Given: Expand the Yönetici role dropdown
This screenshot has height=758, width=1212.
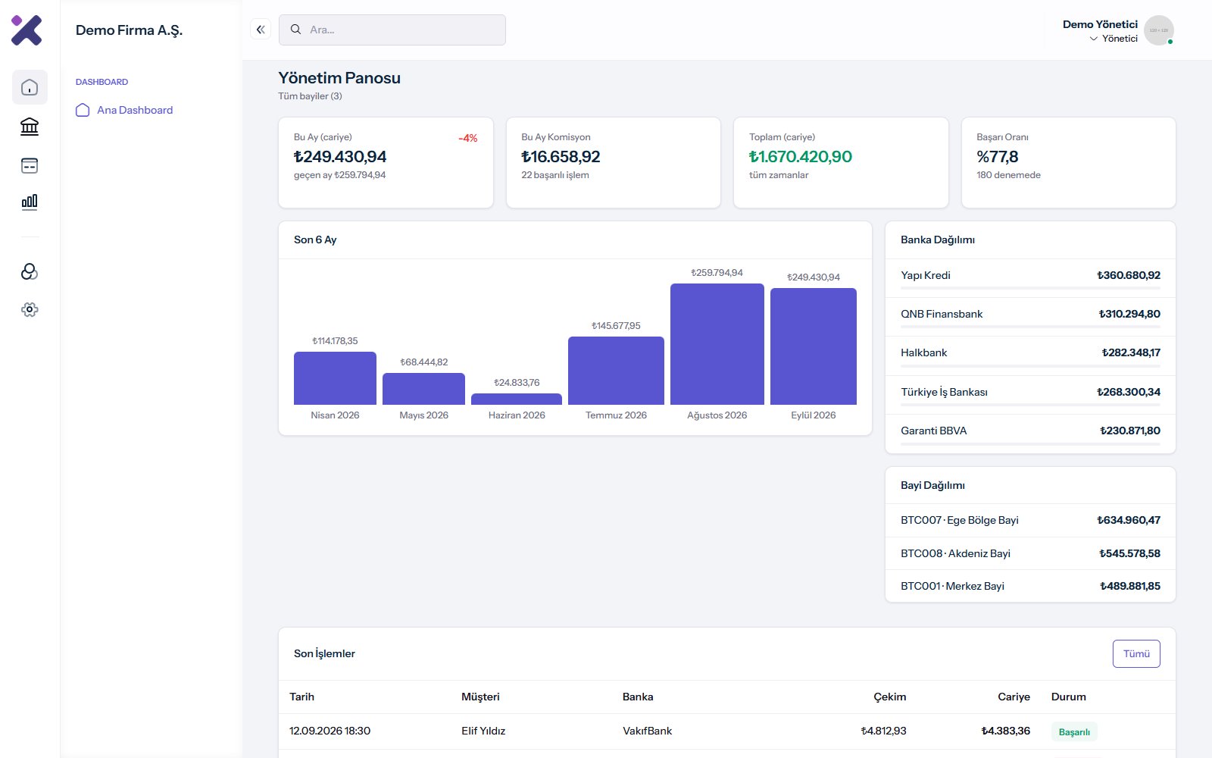Looking at the screenshot, I should tap(1114, 39).
